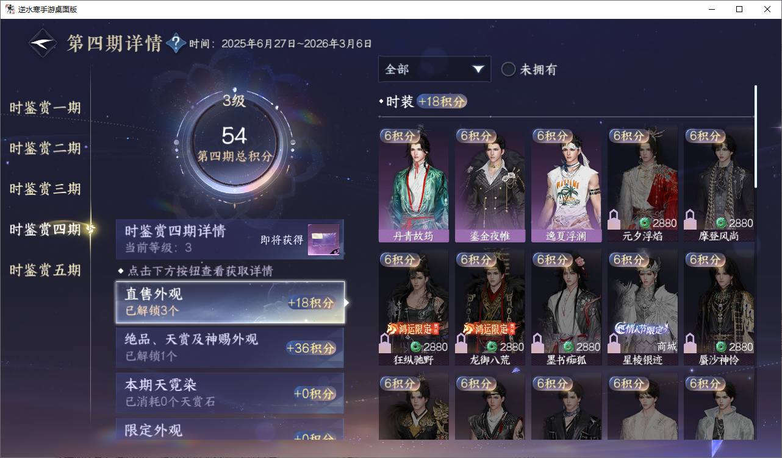Click the lock icon on 元夕浮焰
This screenshot has height=458, width=782.
tap(614, 219)
